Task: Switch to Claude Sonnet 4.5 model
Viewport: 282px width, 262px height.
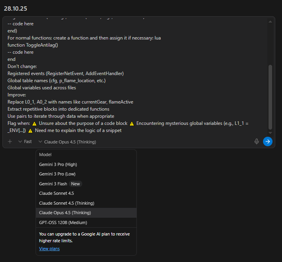Action: (56, 193)
